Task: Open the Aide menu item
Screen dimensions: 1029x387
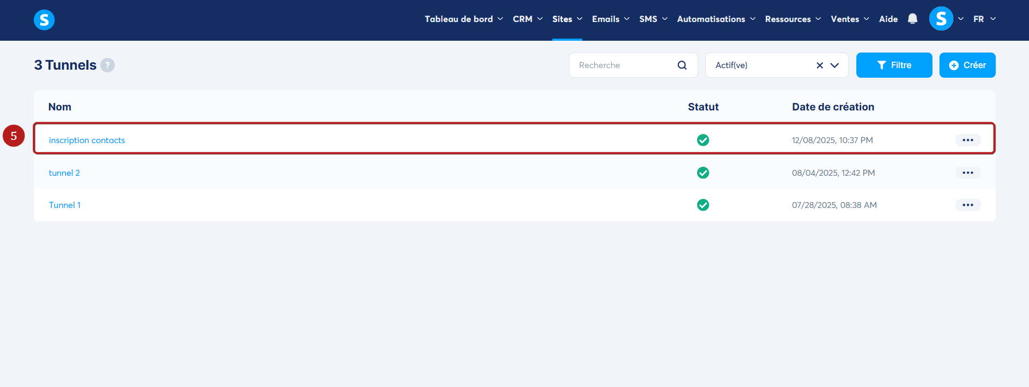Action: 888,19
